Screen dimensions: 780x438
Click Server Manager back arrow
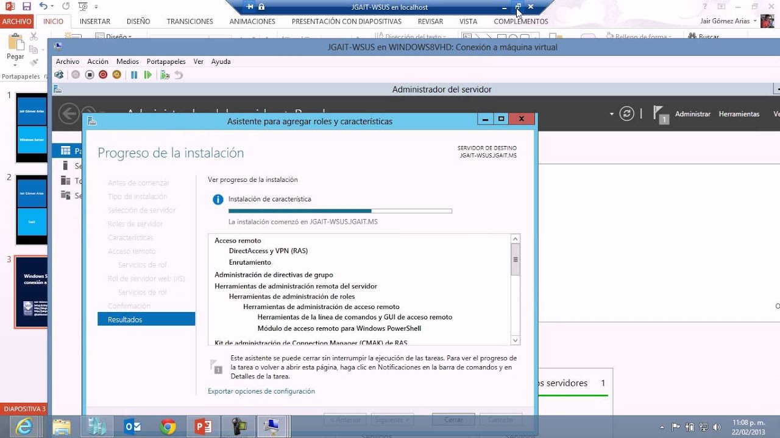[68, 114]
